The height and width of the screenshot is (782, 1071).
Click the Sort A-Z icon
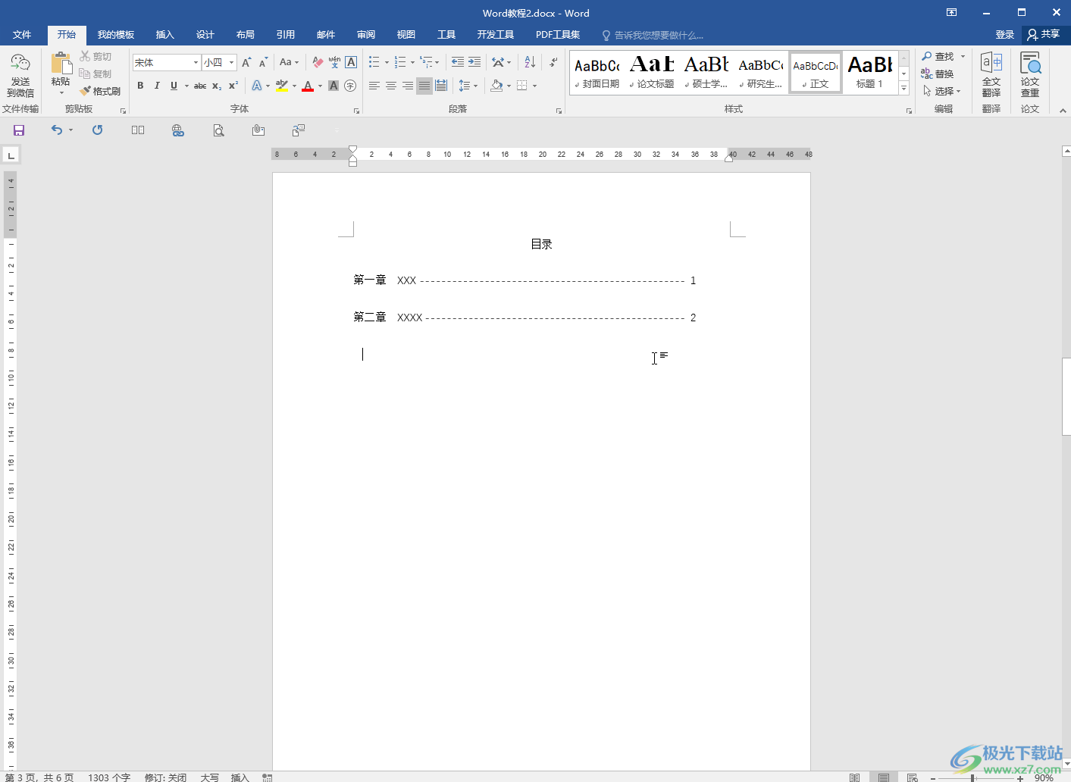pyautogui.click(x=530, y=62)
